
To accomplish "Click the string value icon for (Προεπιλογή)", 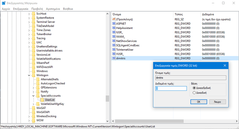I will pyautogui.click(x=114, y=19).
